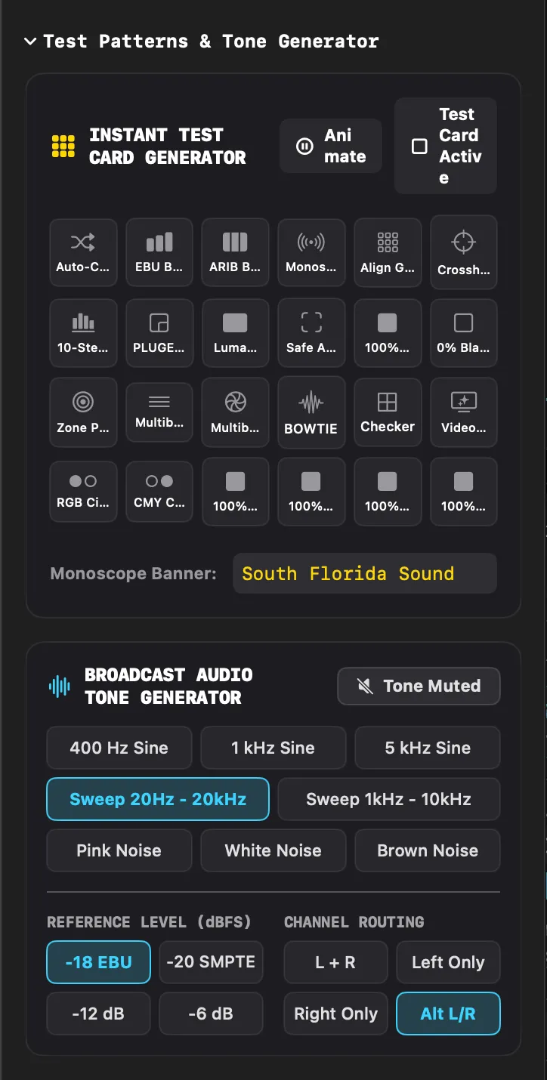Pick the Luma… ramp pattern
Image resolution: width=547 pixels, height=1080 pixels.
pos(235,333)
